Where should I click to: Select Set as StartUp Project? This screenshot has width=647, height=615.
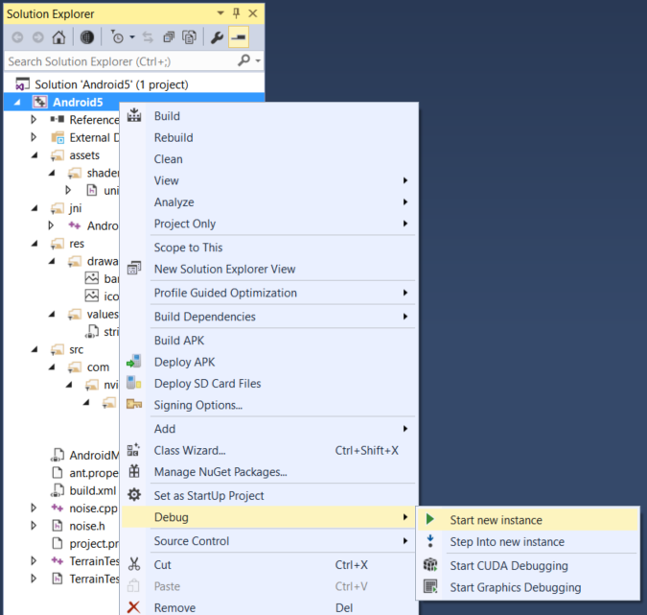pyautogui.click(x=269, y=496)
